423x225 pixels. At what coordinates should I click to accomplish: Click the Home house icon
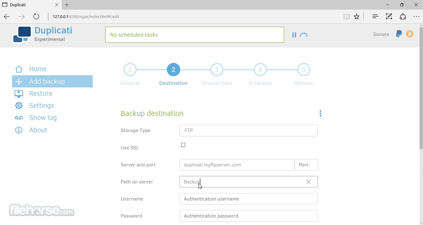(x=19, y=69)
